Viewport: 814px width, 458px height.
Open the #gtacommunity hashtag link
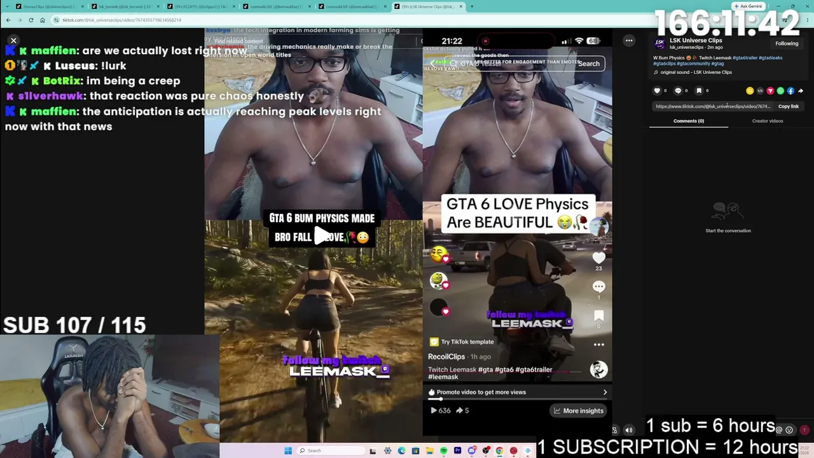pos(693,64)
